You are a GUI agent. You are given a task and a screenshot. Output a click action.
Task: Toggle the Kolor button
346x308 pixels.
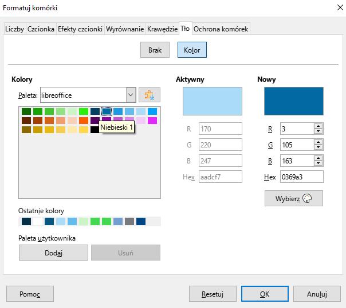(x=192, y=50)
